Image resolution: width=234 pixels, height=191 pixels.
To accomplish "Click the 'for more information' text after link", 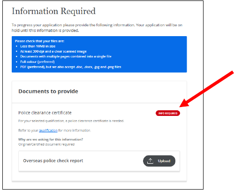I will pyautogui.click(x=75, y=130).
